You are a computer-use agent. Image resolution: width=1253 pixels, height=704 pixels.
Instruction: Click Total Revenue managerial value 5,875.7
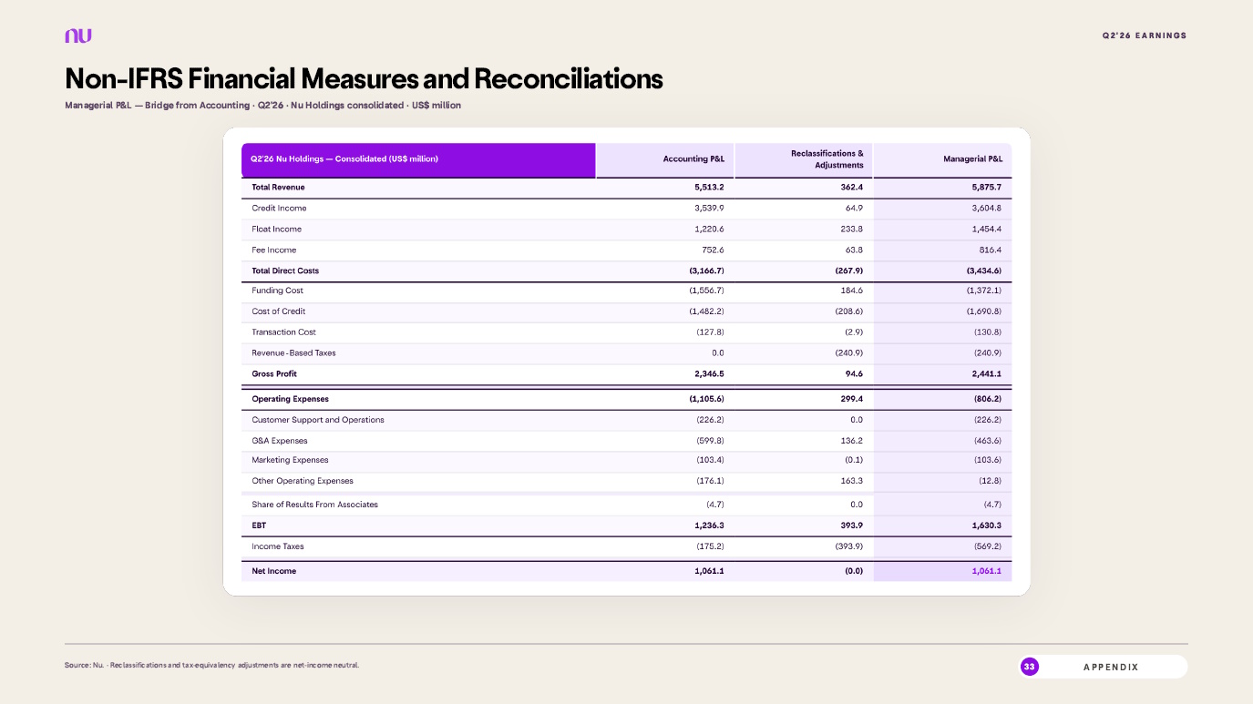(x=985, y=188)
